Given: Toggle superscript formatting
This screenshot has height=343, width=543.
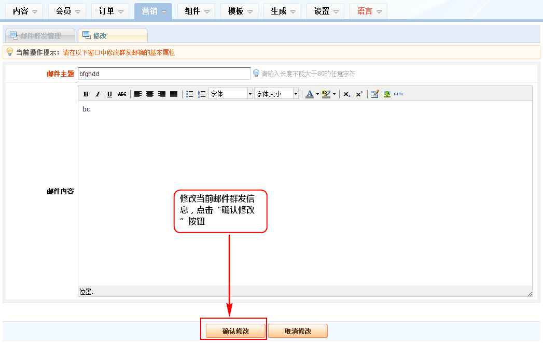Looking at the screenshot, I should point(359,94).
